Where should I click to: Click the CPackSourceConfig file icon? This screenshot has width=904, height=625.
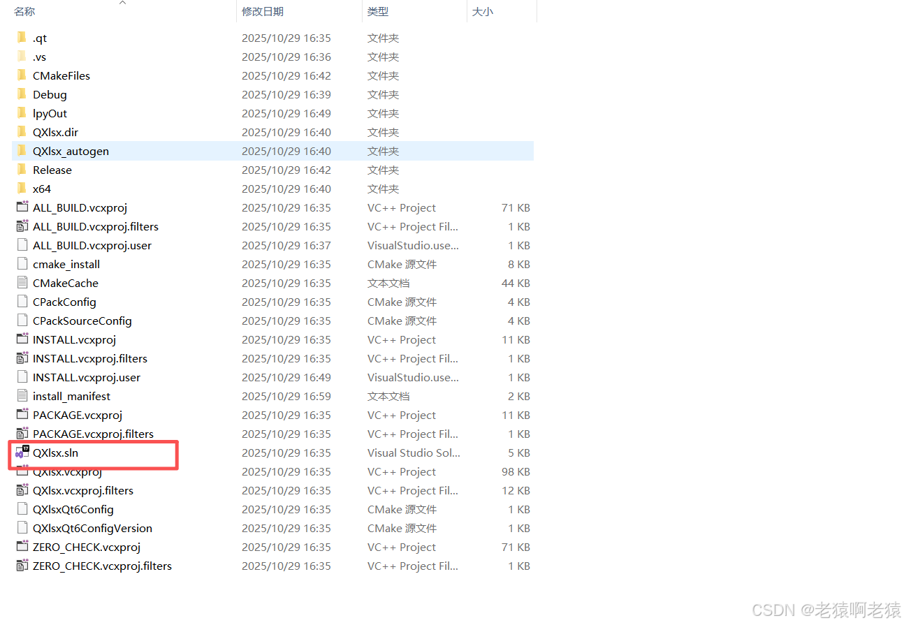point(22,321)
